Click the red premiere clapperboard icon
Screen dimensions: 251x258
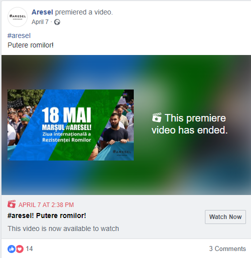12,204
